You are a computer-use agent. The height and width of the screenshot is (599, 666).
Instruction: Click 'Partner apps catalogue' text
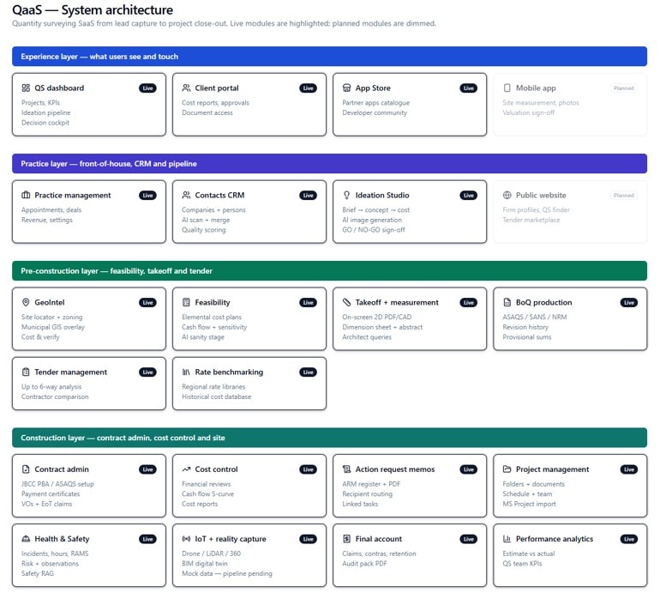click(376, 103)
